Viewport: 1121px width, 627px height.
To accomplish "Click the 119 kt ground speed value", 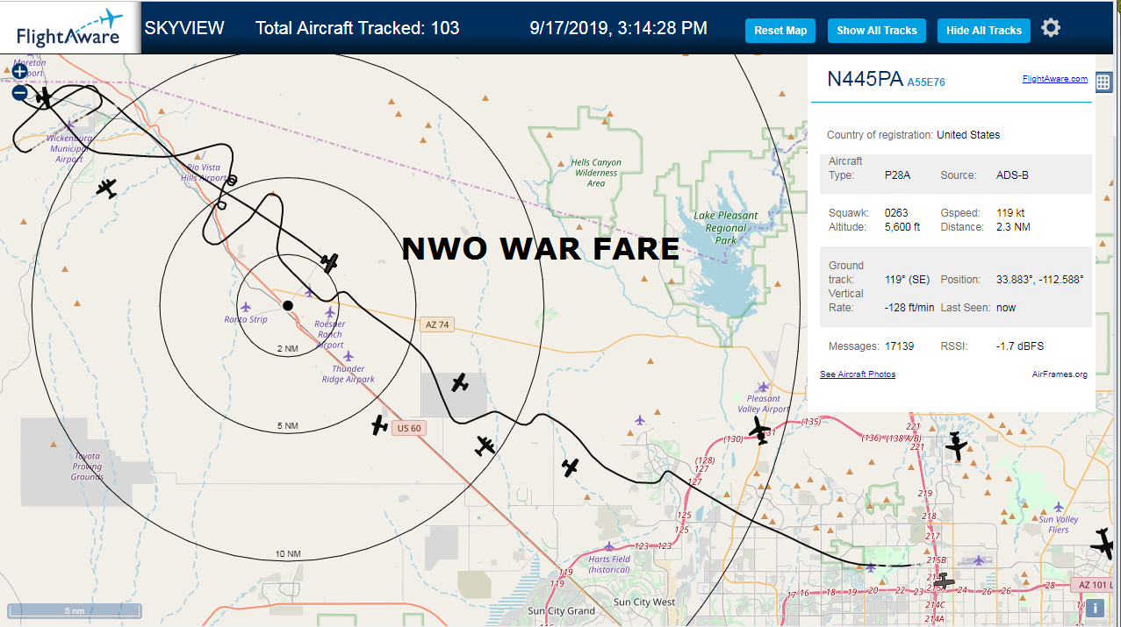I will [x=1012, y=213].
